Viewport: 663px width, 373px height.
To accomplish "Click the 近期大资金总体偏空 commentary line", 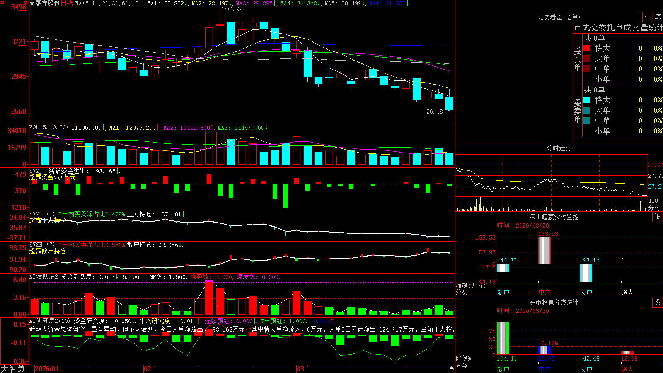I will pyautogui.click(x=242, y=329).
